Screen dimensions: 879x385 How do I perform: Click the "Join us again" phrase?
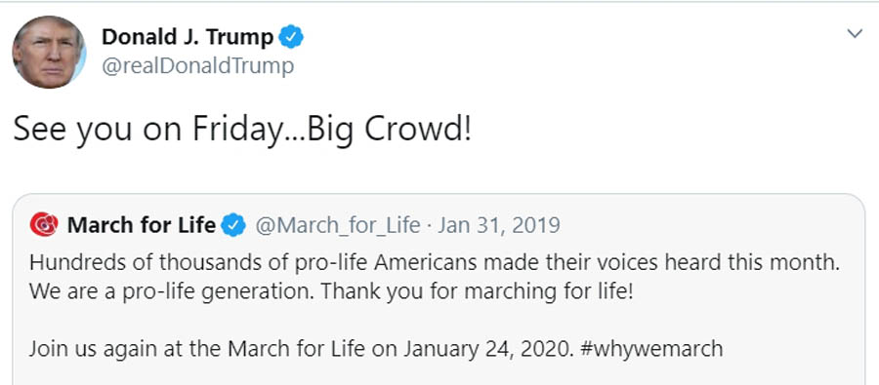click(x=92, y=350)
